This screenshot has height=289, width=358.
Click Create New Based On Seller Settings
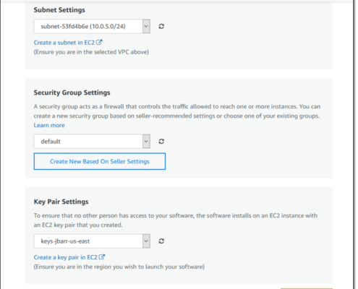pos(100,161)
